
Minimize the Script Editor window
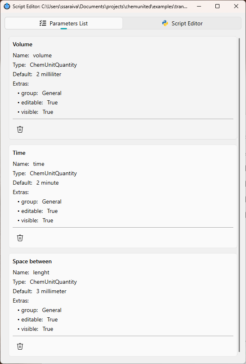click(x=199, y=6)
